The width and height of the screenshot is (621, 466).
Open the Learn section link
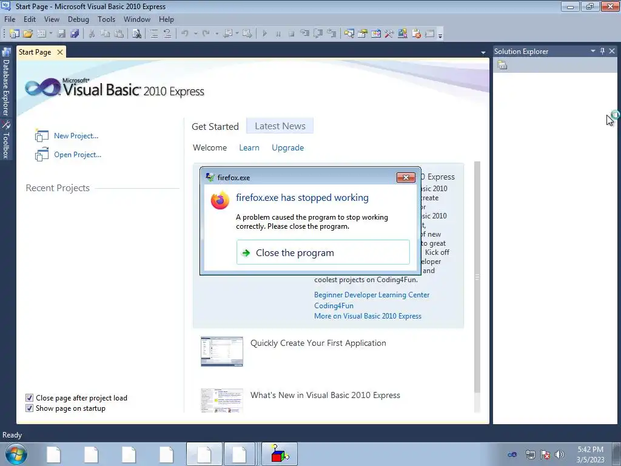point(249,147)
